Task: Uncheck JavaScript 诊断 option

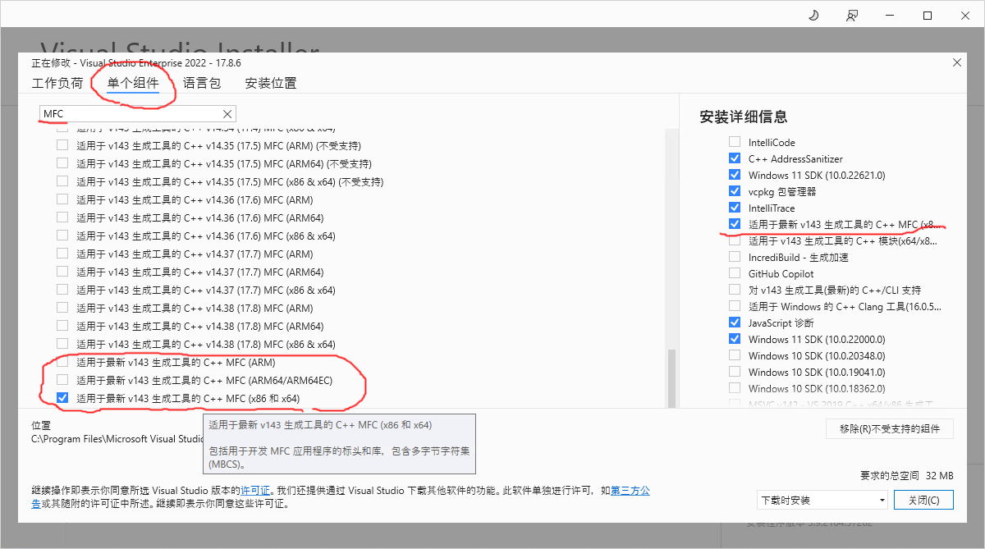Action: click(x=735, y=323)
